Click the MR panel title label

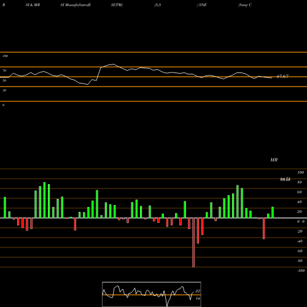274,160
